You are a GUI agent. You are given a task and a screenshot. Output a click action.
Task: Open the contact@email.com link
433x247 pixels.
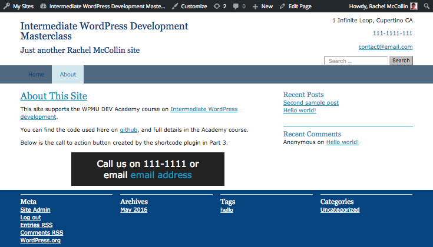(x=385, y=47)
